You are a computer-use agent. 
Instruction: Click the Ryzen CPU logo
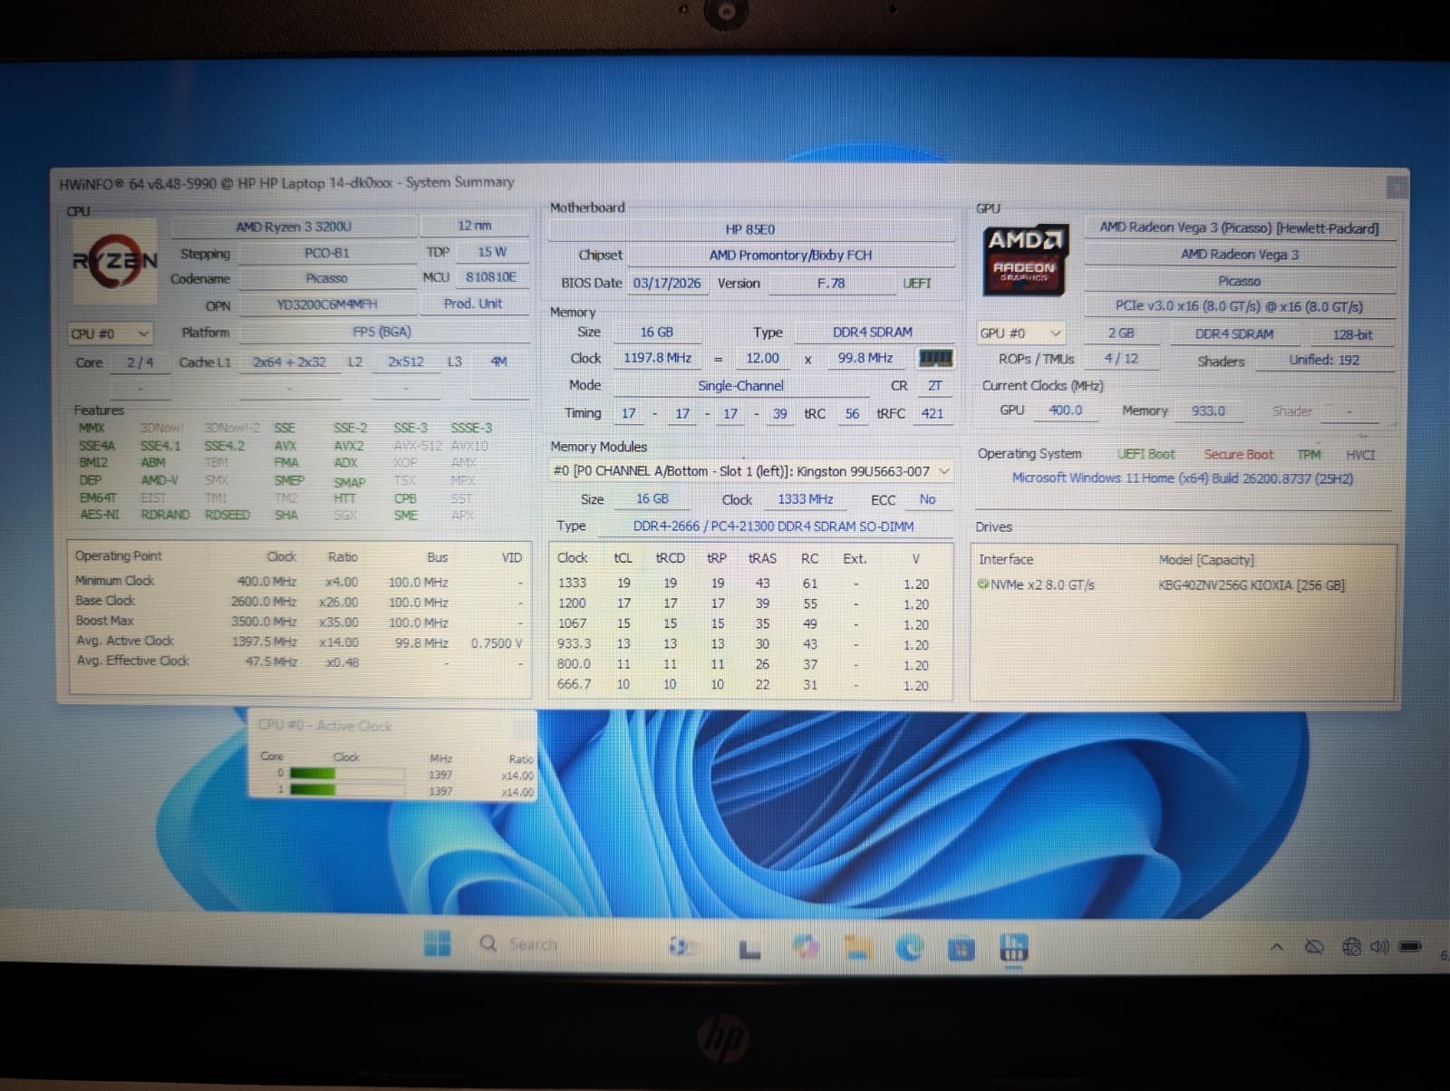115,261
